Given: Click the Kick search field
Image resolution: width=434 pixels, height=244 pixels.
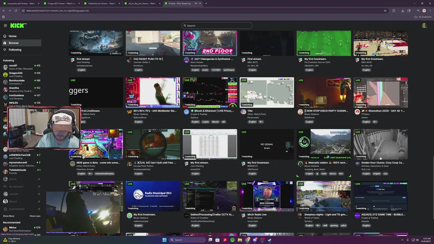Looking at the screenshot, I should pos(217,25).
